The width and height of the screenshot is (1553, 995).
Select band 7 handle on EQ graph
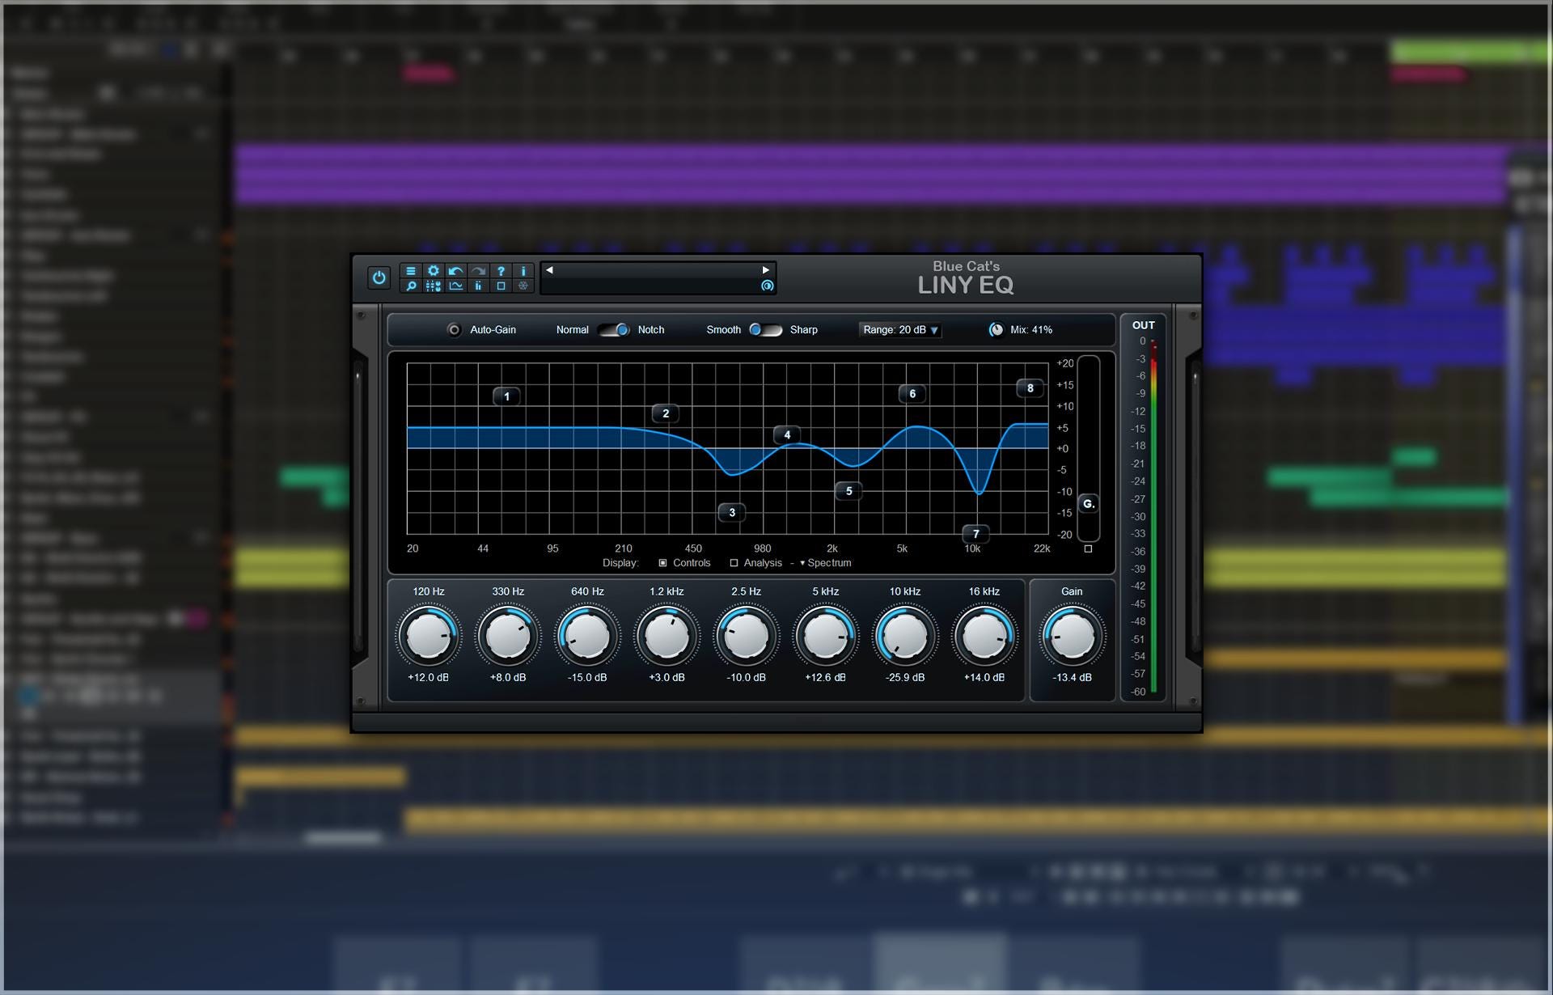click(x=975, y=534)
